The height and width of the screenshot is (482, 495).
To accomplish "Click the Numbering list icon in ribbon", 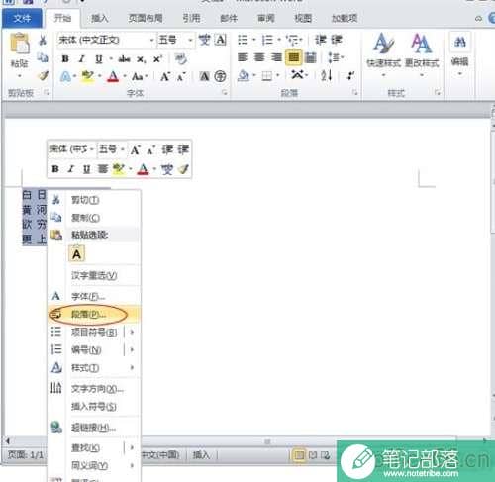I will click(x=267, y=40).
